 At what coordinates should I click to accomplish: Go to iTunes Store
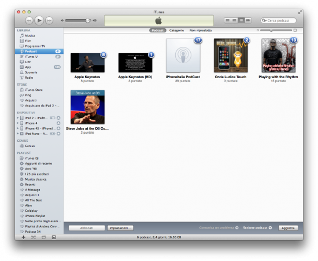[39, 90]
